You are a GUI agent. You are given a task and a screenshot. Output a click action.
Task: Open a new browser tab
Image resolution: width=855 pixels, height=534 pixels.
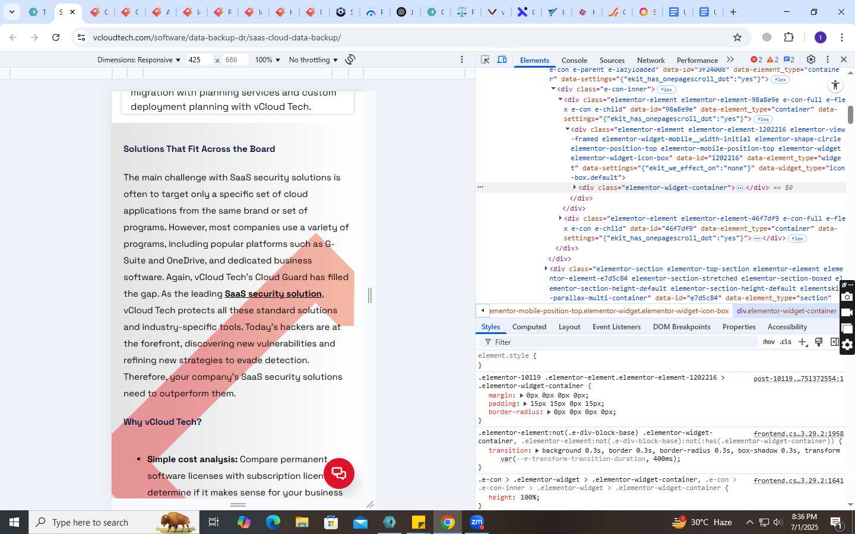tap(733, 12)
